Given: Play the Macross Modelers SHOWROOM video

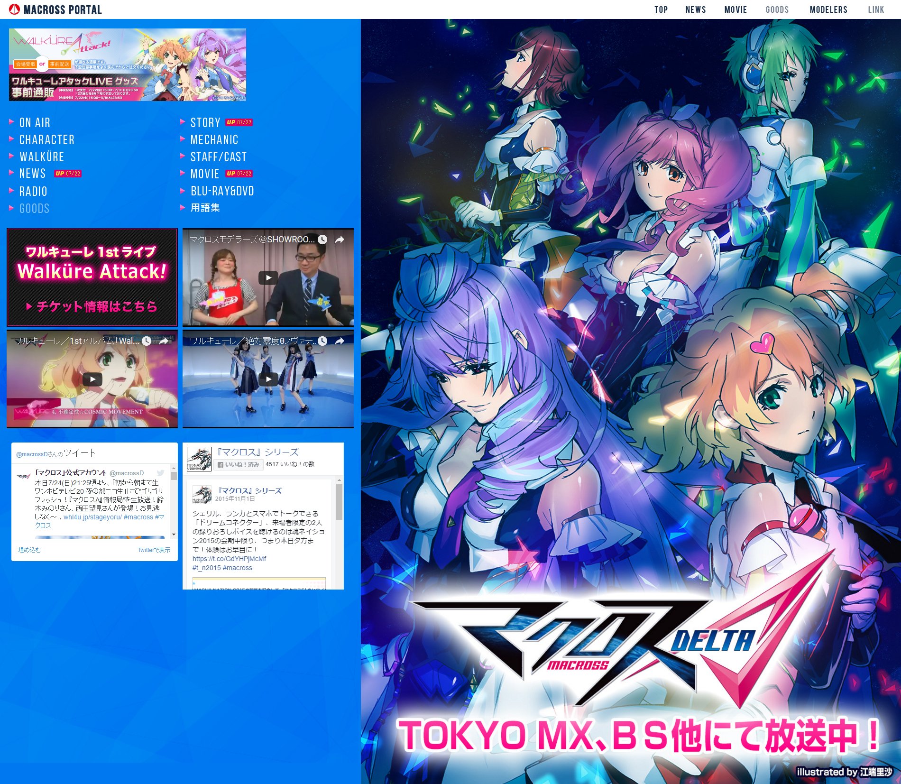Looking at the screenshot, I should coord(268,277).
